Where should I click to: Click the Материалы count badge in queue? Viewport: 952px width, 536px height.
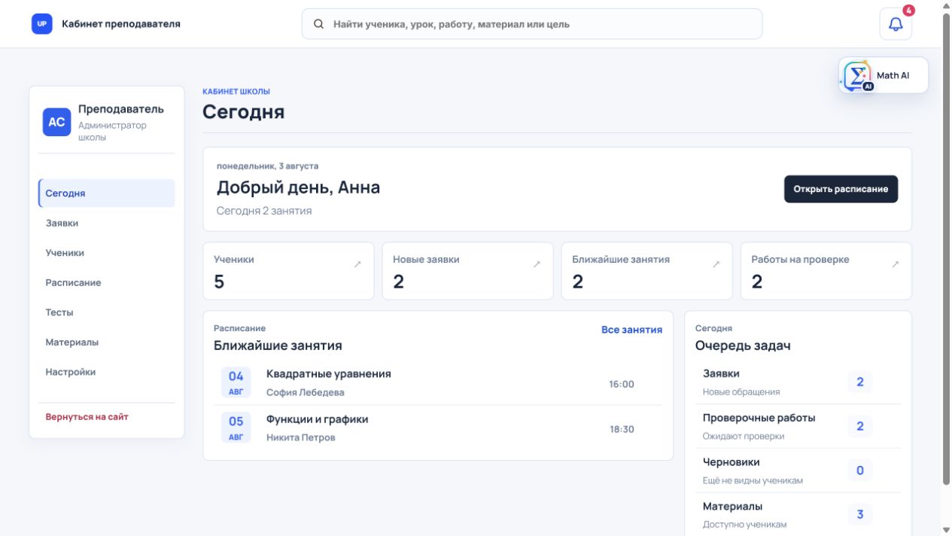point(860,515)
